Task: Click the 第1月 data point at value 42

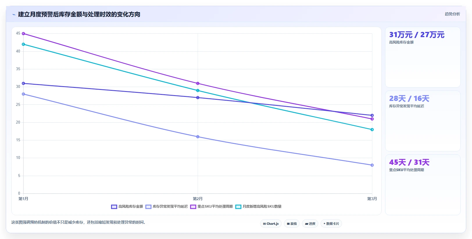Action: pos(24,44)
